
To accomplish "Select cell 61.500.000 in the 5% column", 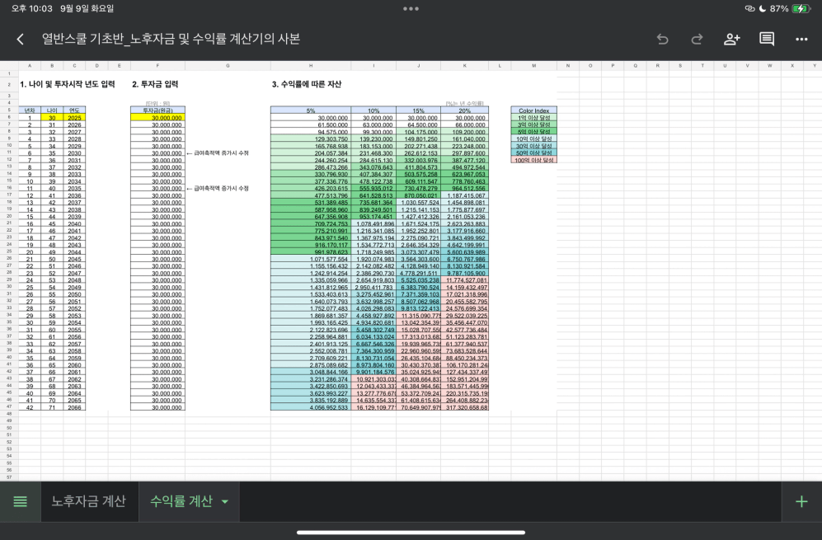I will pos(311,124).
